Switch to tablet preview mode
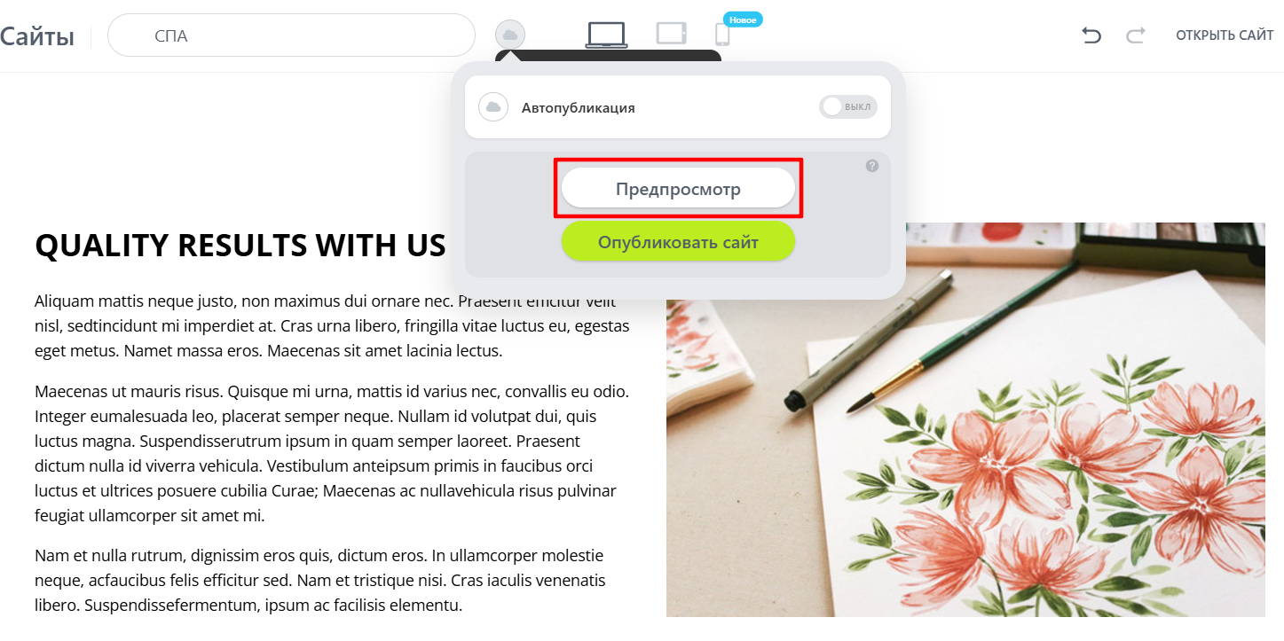Viewport: 1284px width, 641px height. tap(672, 33)
